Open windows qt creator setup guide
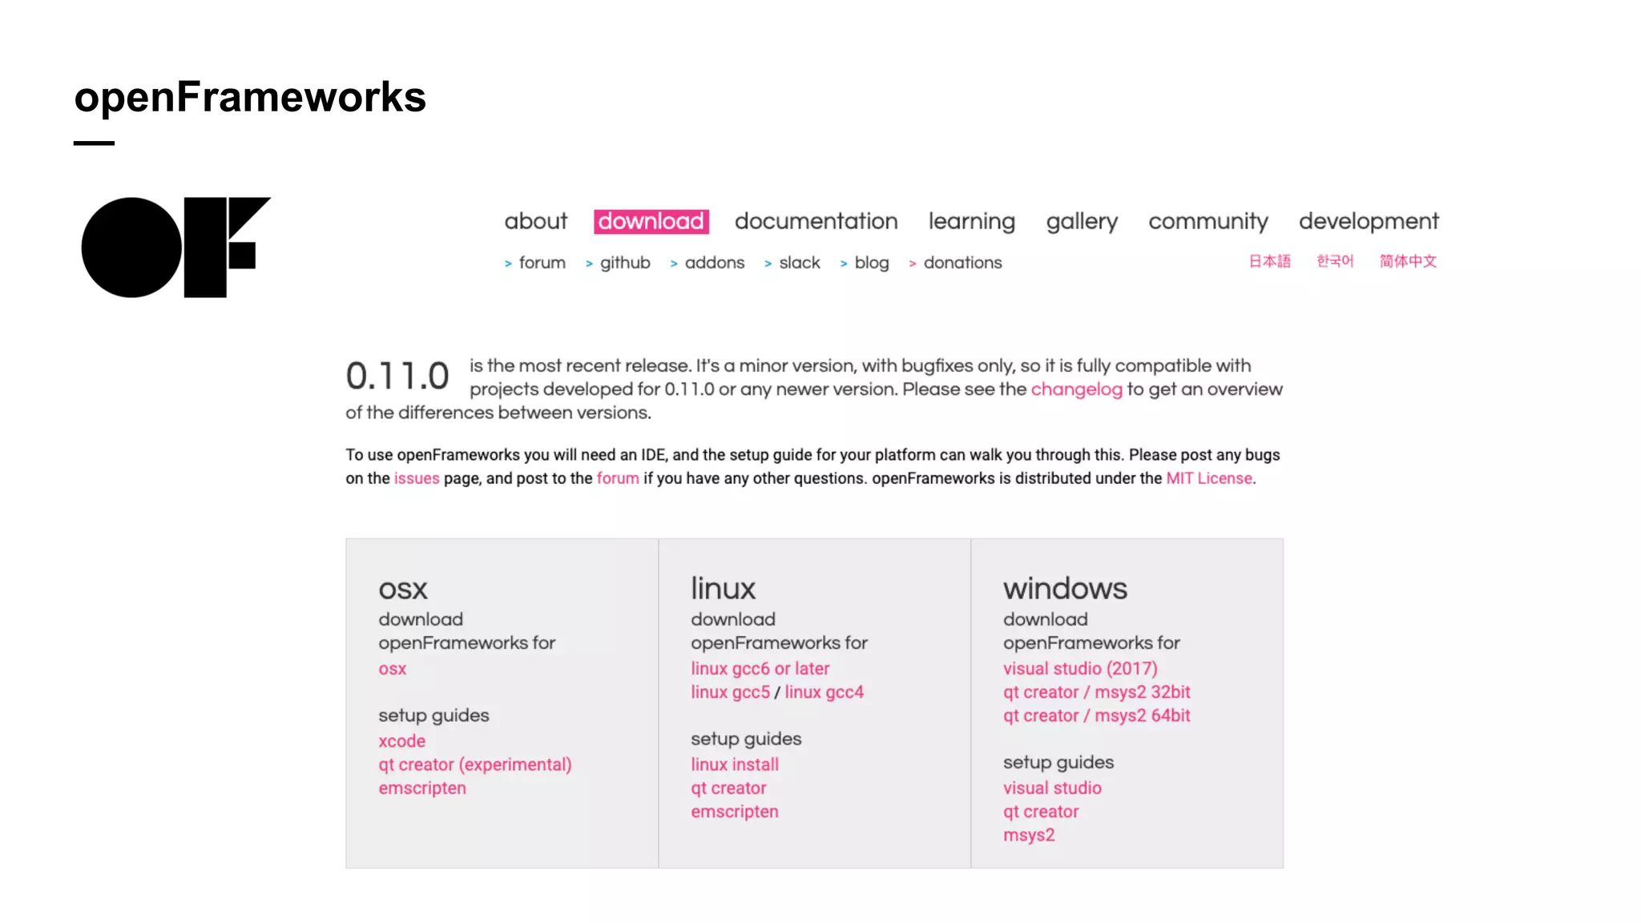This screenshot has width=1641, height=923. tap(1041, 812)
